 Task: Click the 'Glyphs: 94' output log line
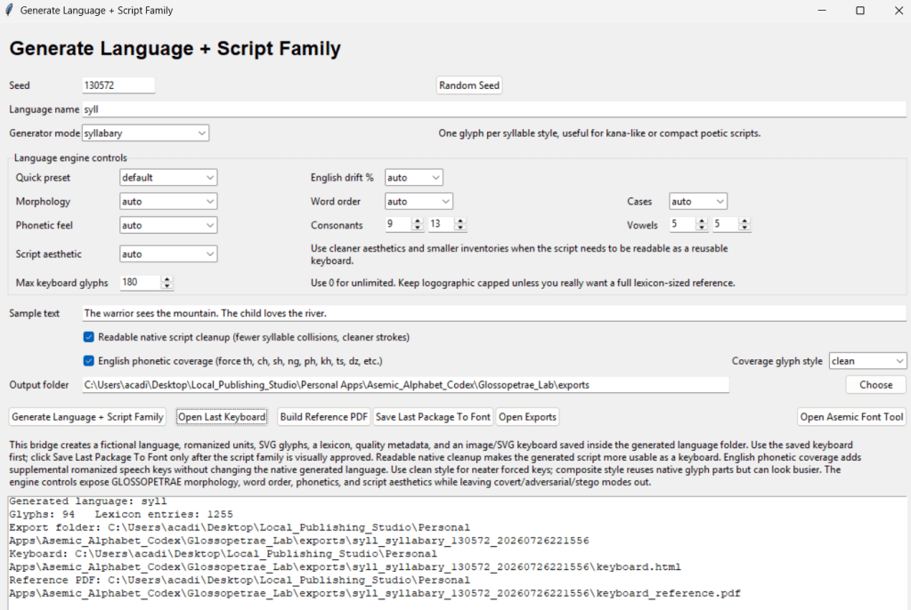[x=42, y=514]
